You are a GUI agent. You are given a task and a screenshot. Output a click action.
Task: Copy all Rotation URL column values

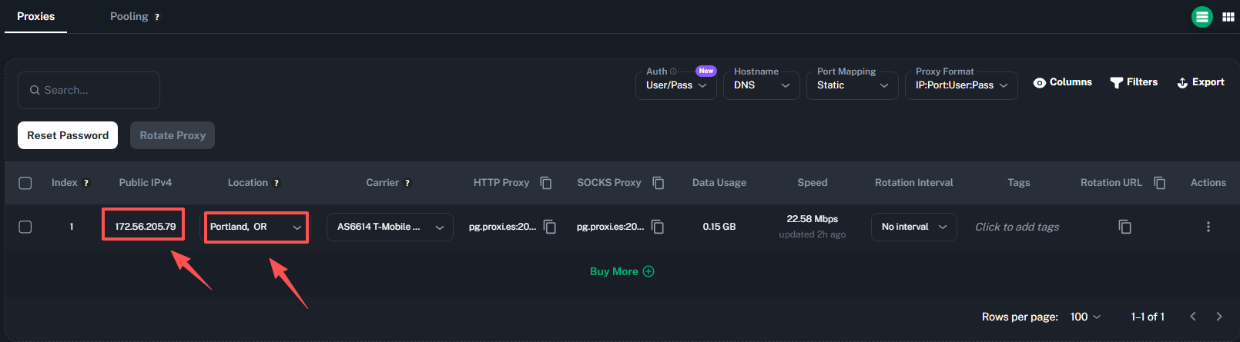coord(1160,183)
